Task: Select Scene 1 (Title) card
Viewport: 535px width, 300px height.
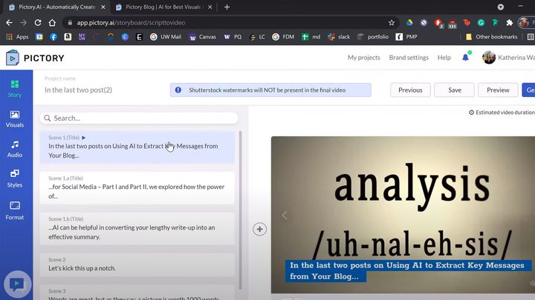Action: pyautogui.click(x=137, y=147)
